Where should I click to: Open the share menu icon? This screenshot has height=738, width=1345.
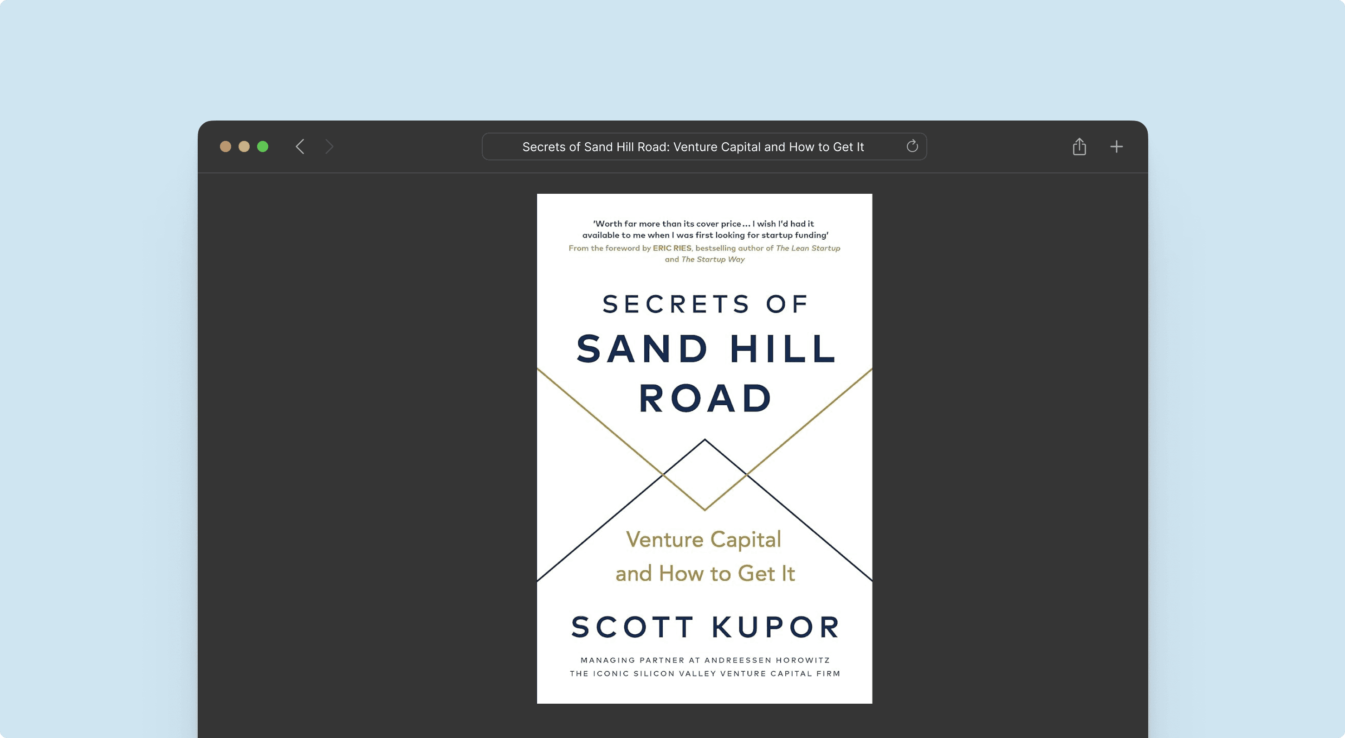[1079, 146]
